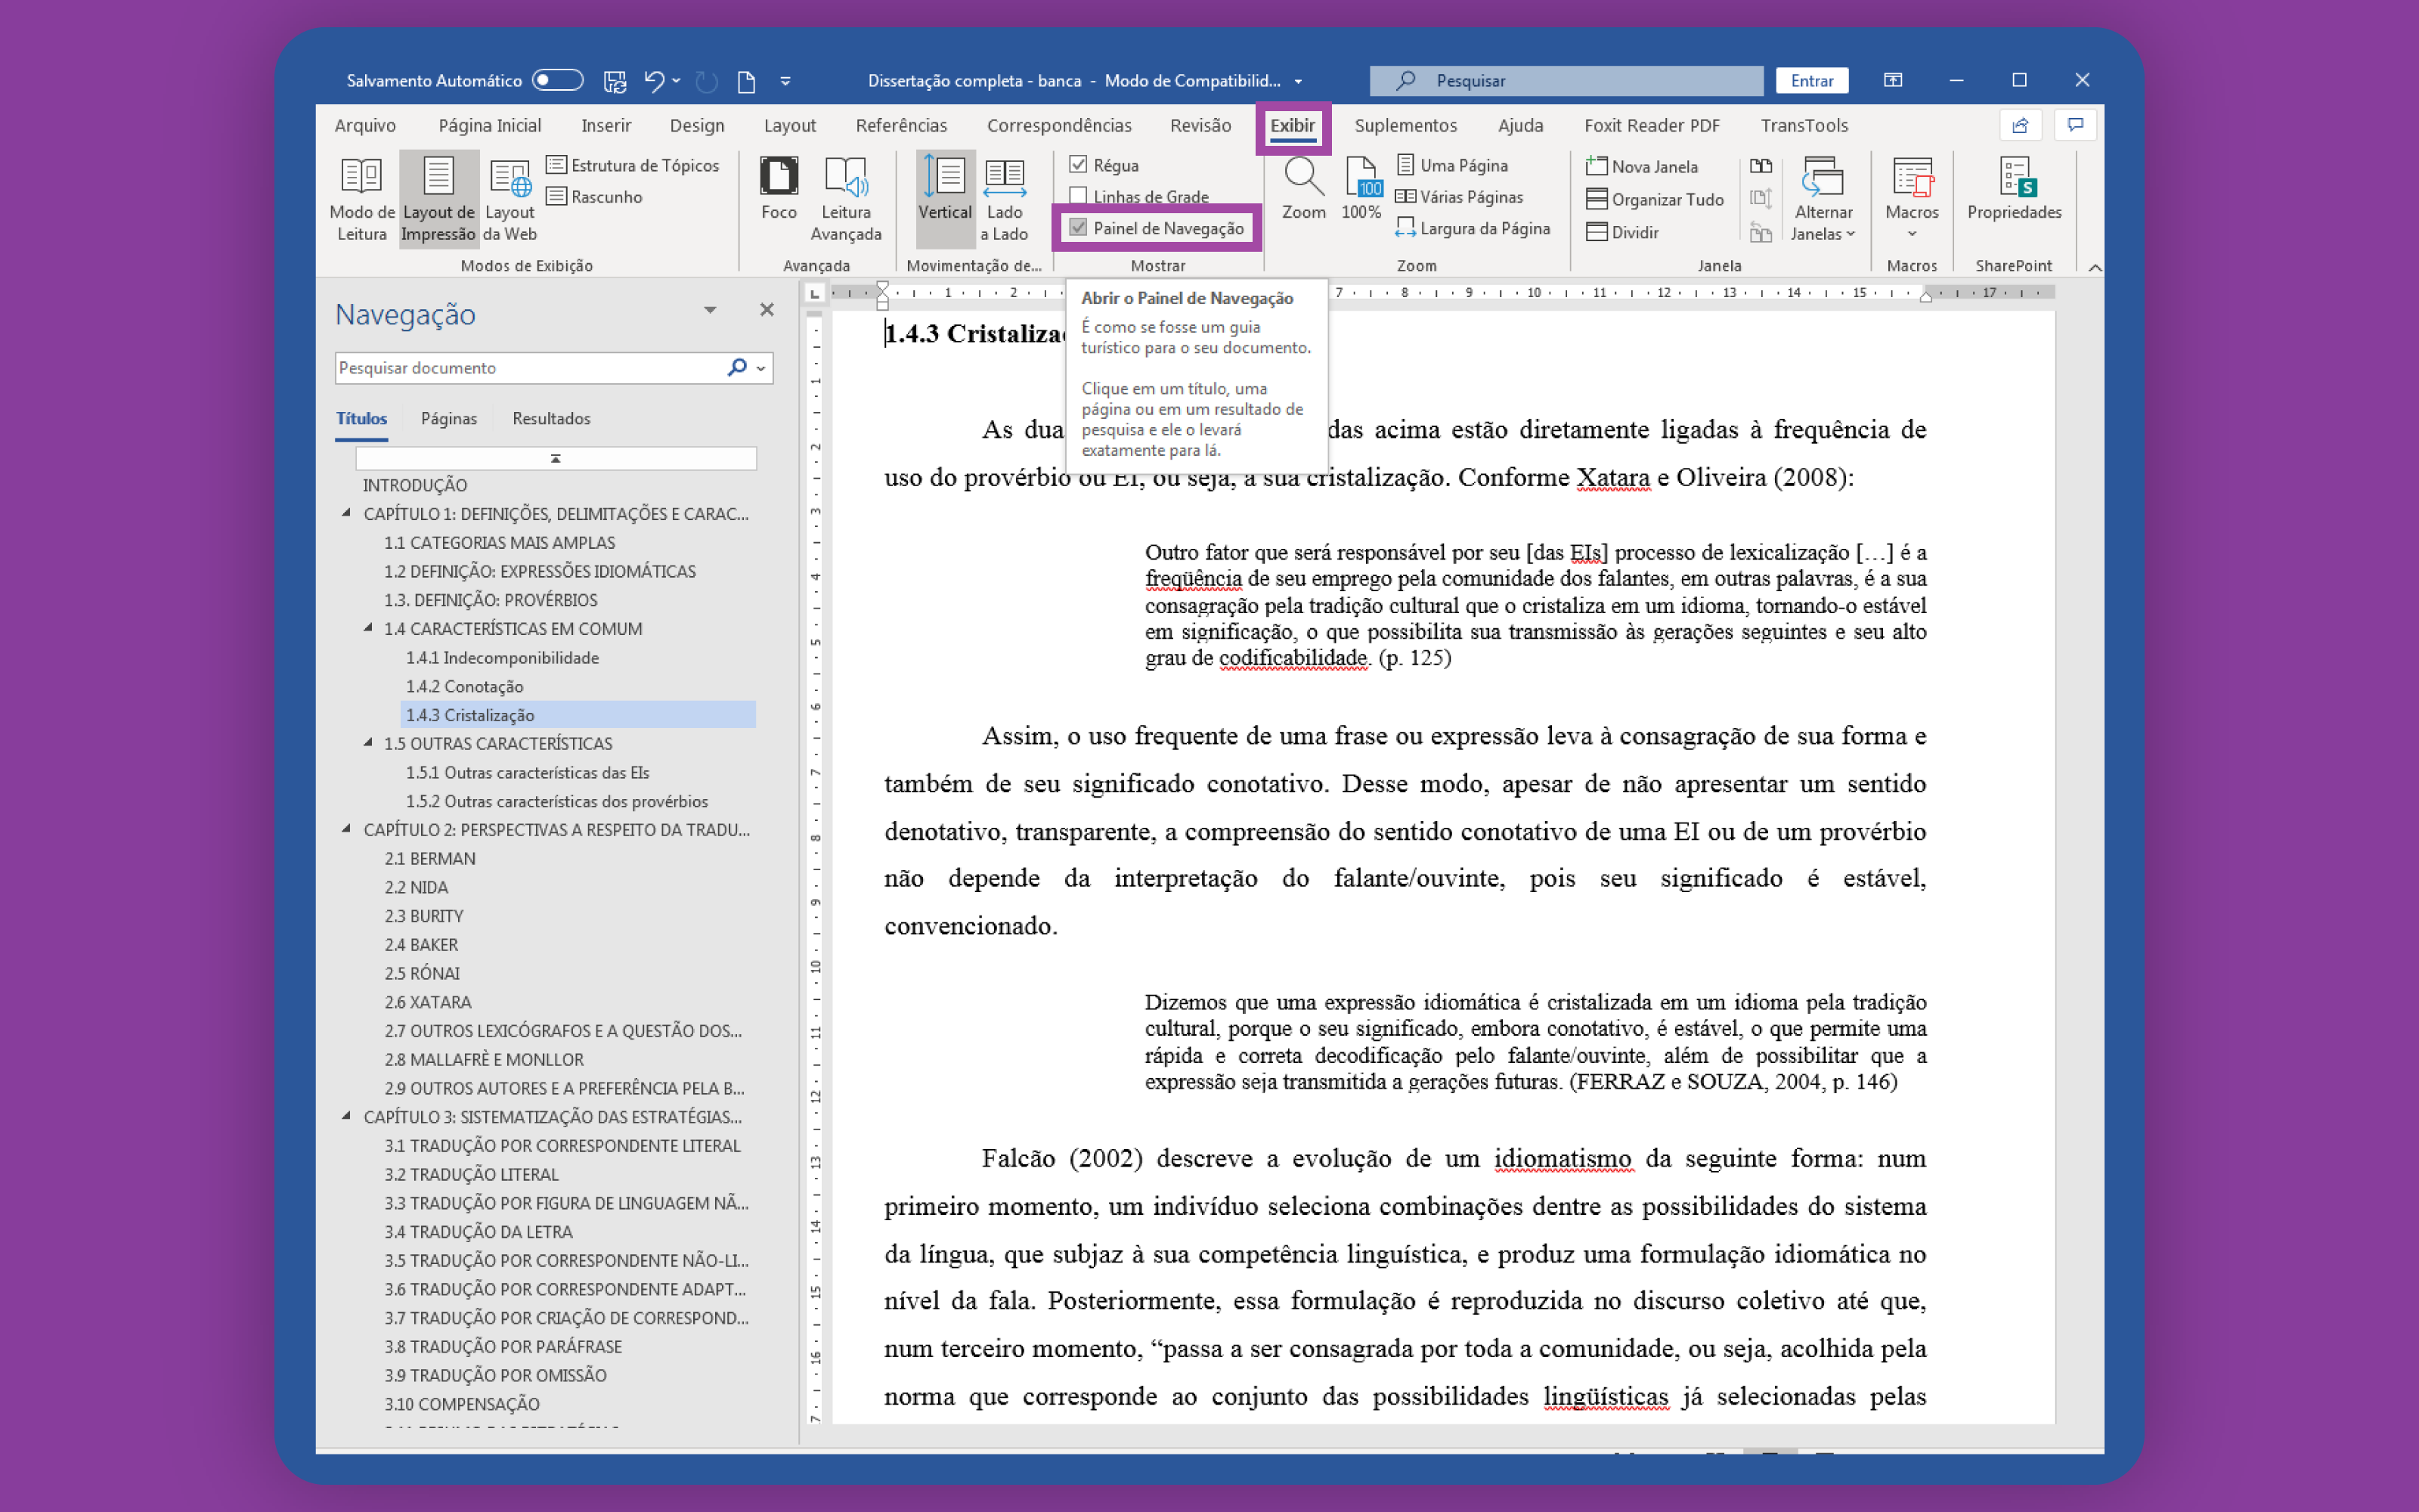Click Nova Janela icon
Image resolution: width=2419 pixels, height=1512 pixels.
[1597, 166]
